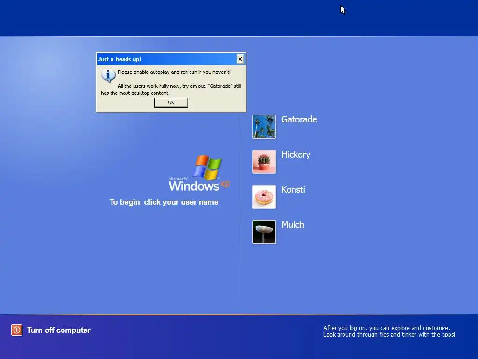
Task: Click the Gatorade palm tree avatar
Action: [x=264, y=127]
